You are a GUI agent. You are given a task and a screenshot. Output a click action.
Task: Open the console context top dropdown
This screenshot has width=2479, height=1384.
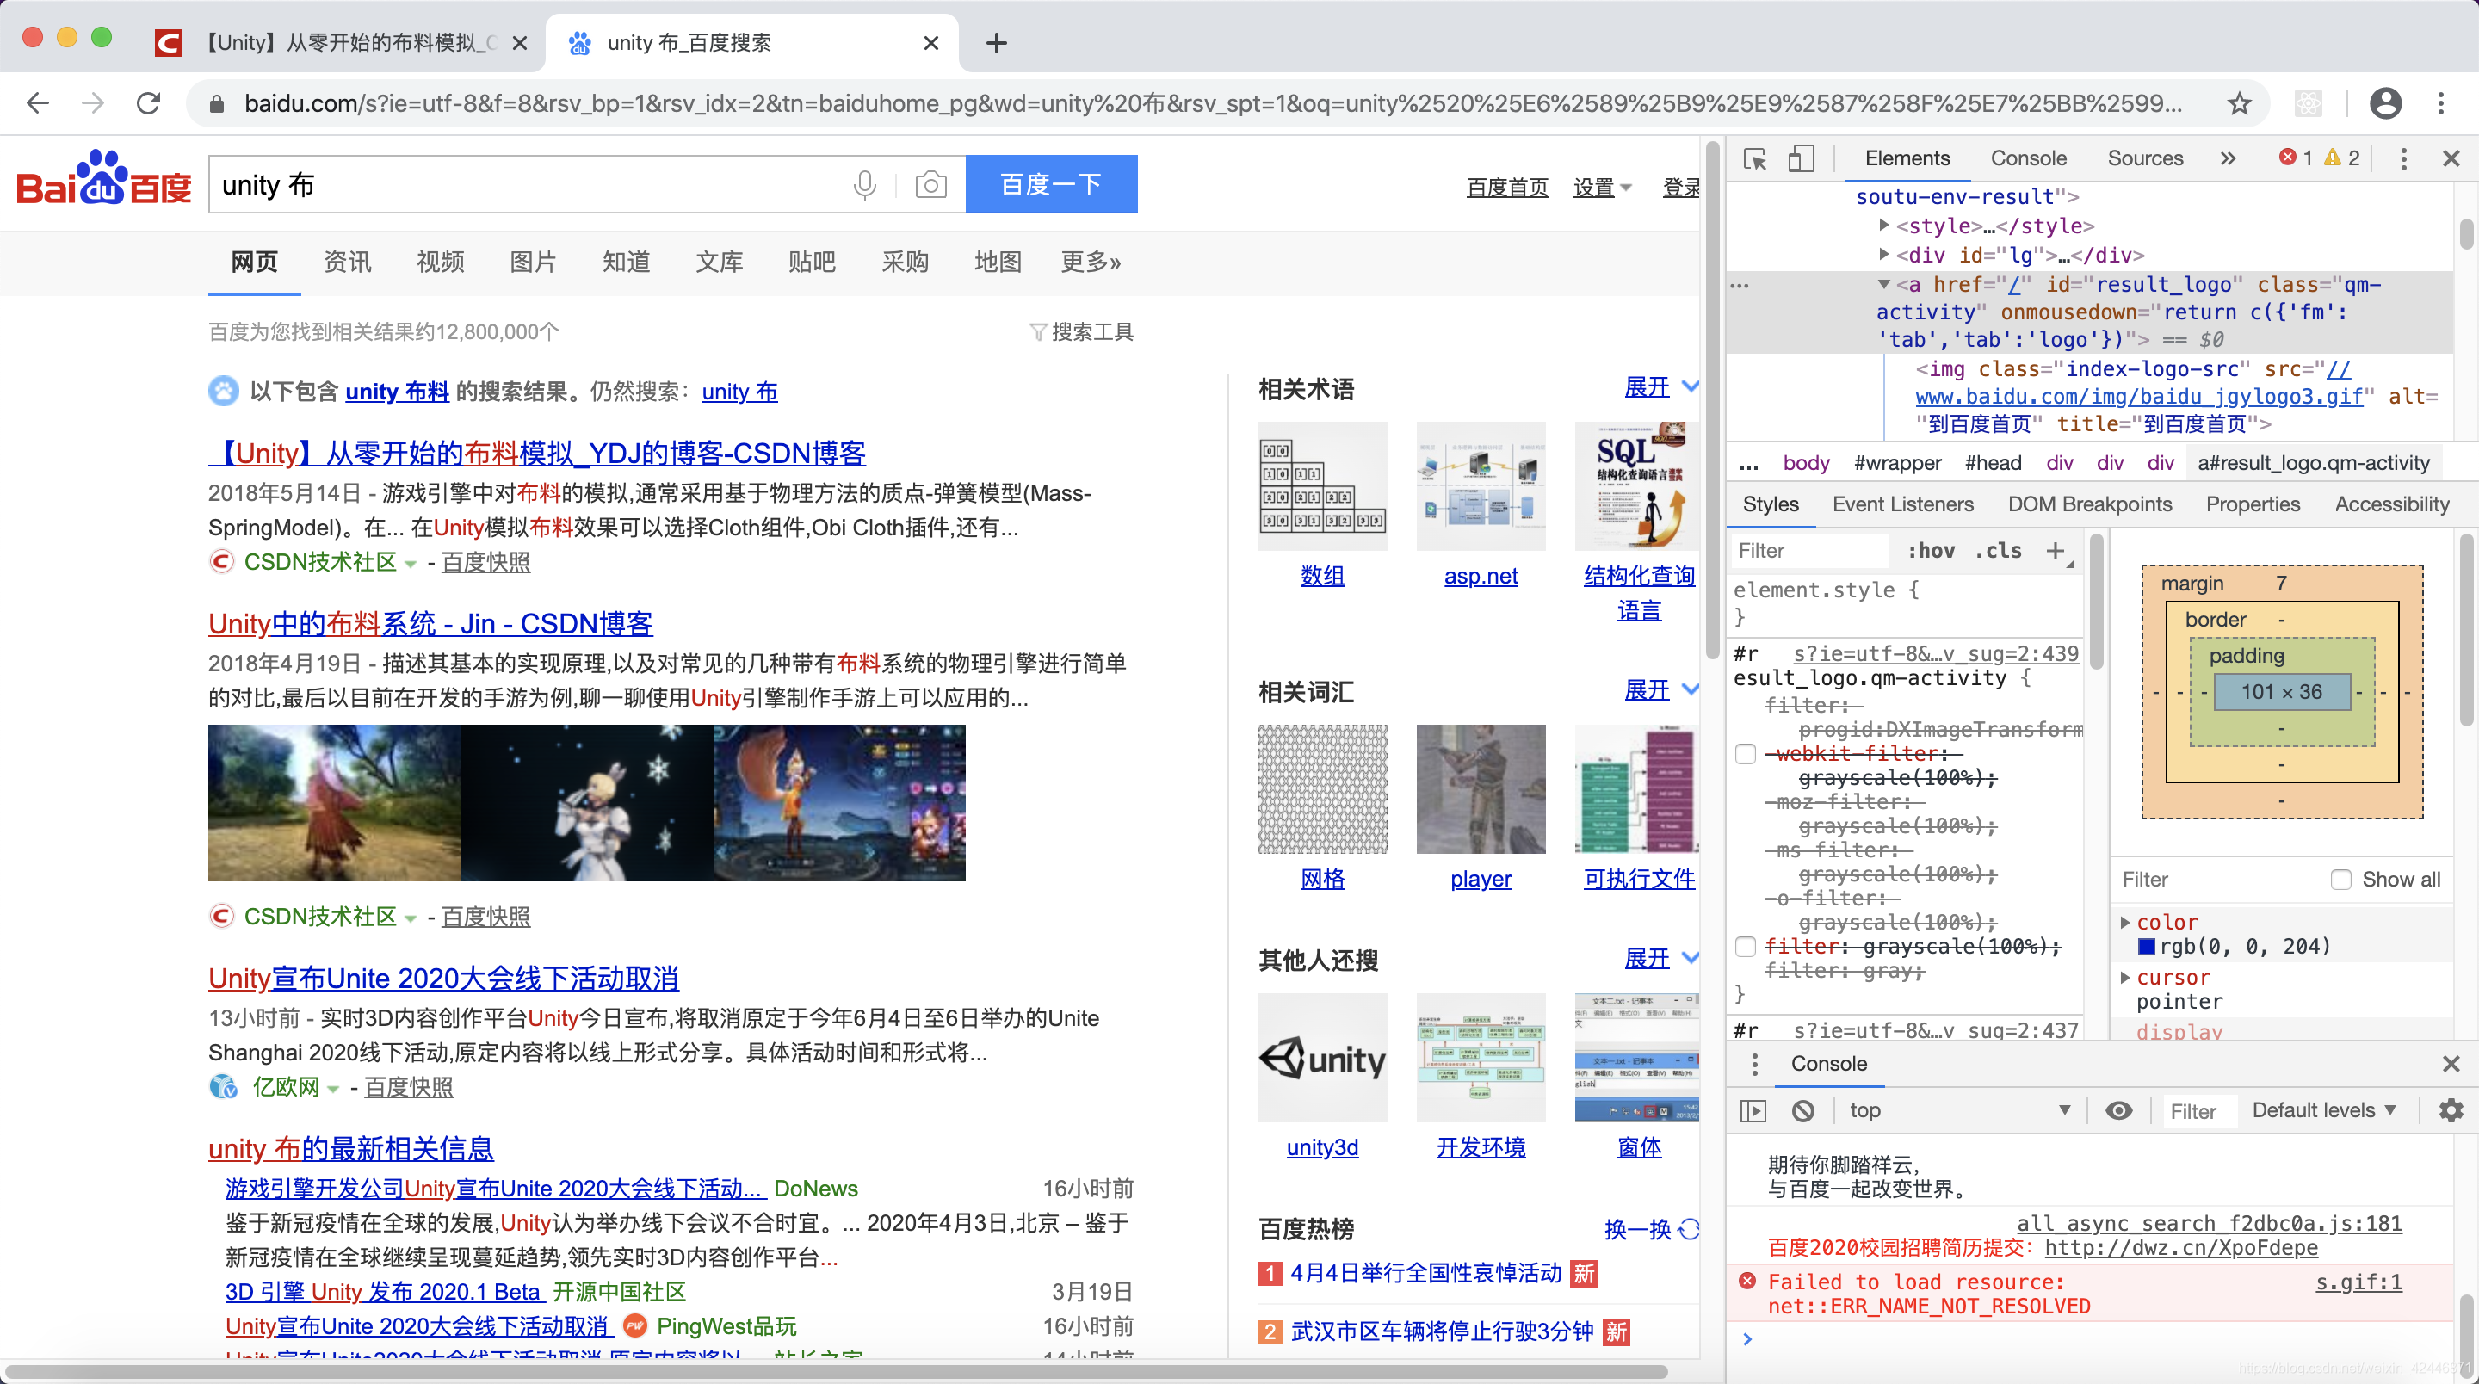coord(1958,1110)
